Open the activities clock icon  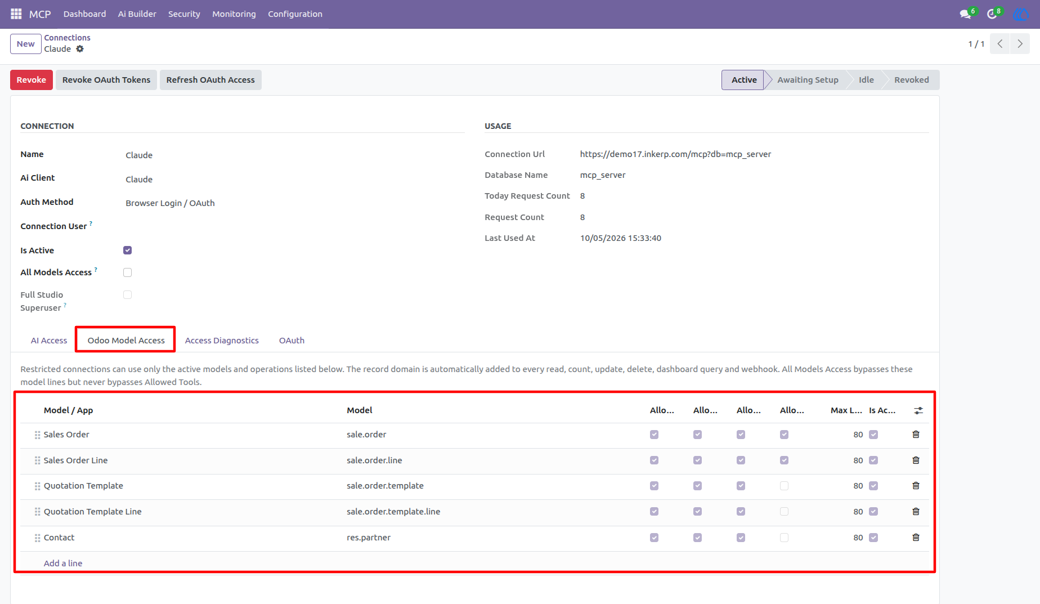992,14
